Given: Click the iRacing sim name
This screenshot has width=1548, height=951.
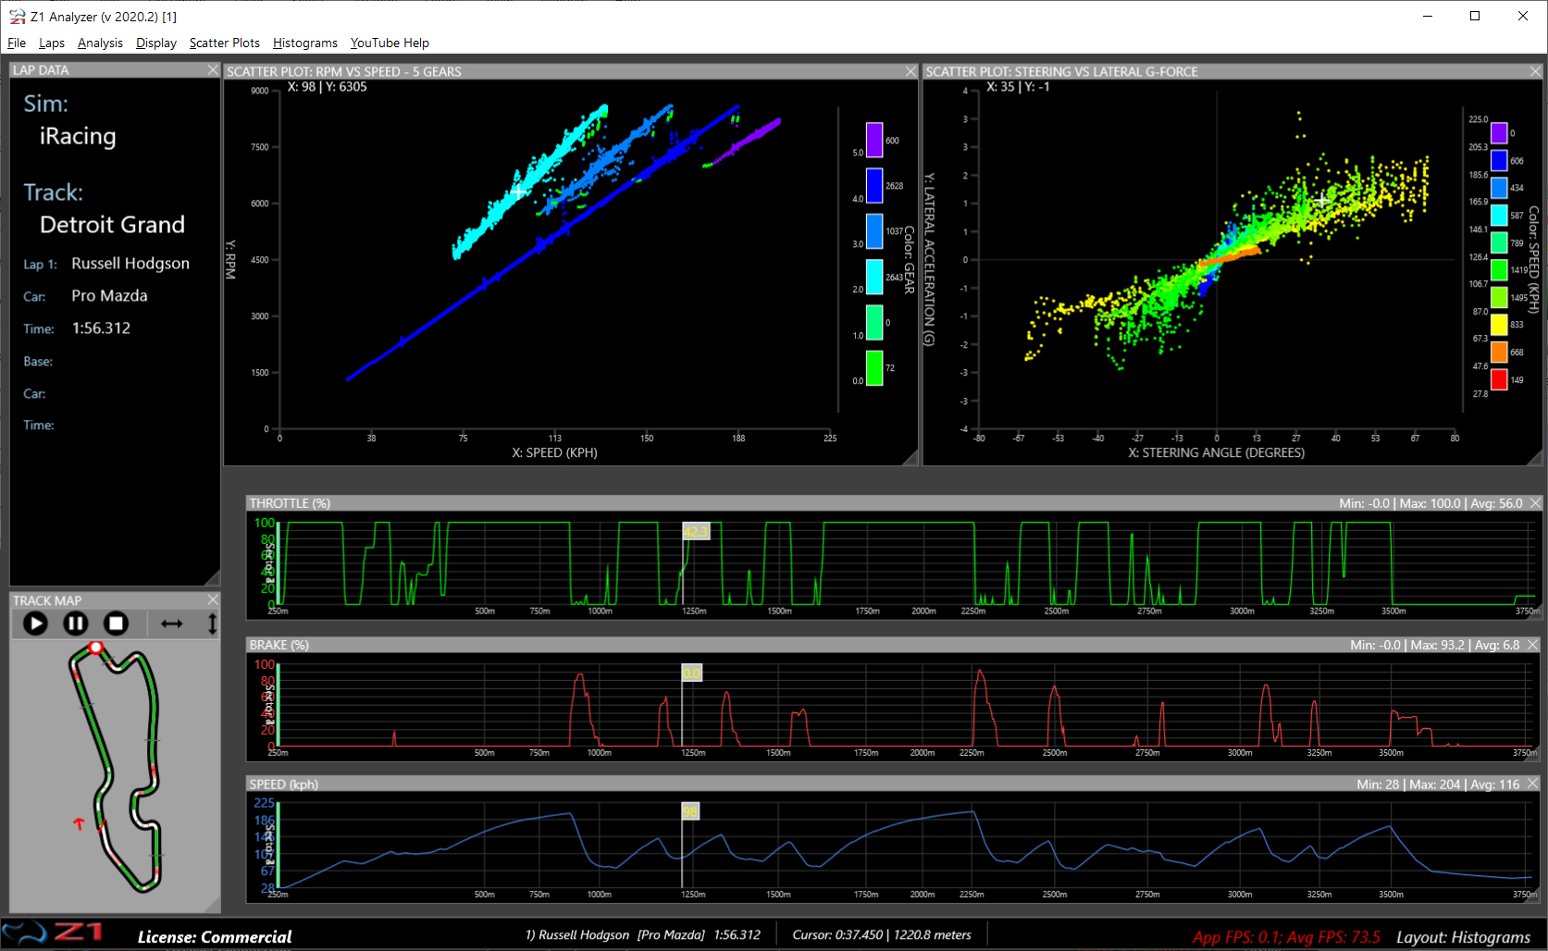Looking at the screenshot, I should [78, 136].
